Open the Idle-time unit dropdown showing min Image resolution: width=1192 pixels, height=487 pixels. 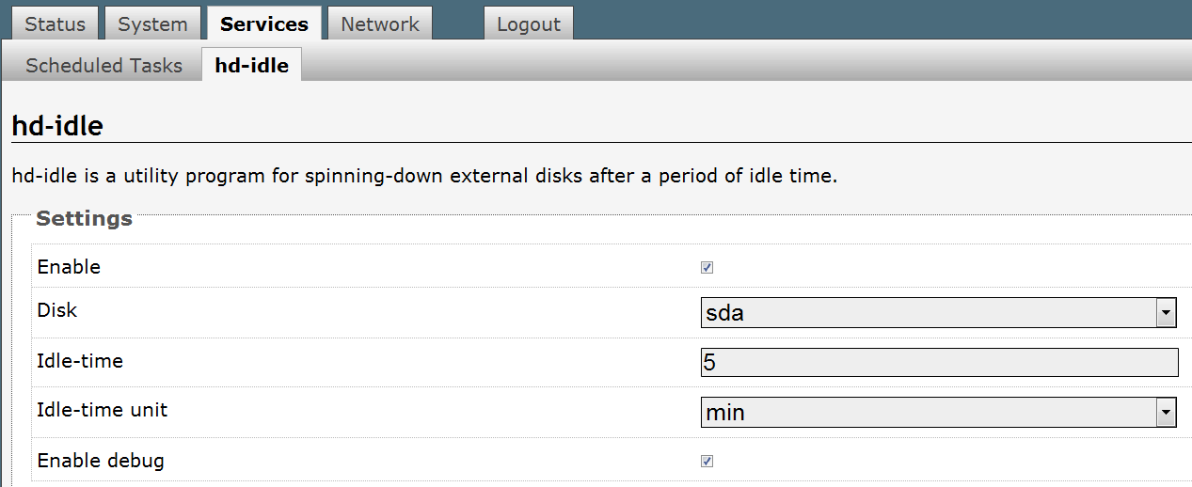(938, 412)
